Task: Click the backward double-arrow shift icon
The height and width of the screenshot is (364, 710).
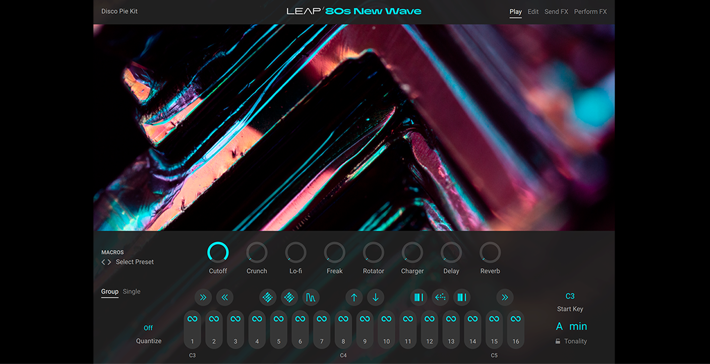Action: [225, 297]
